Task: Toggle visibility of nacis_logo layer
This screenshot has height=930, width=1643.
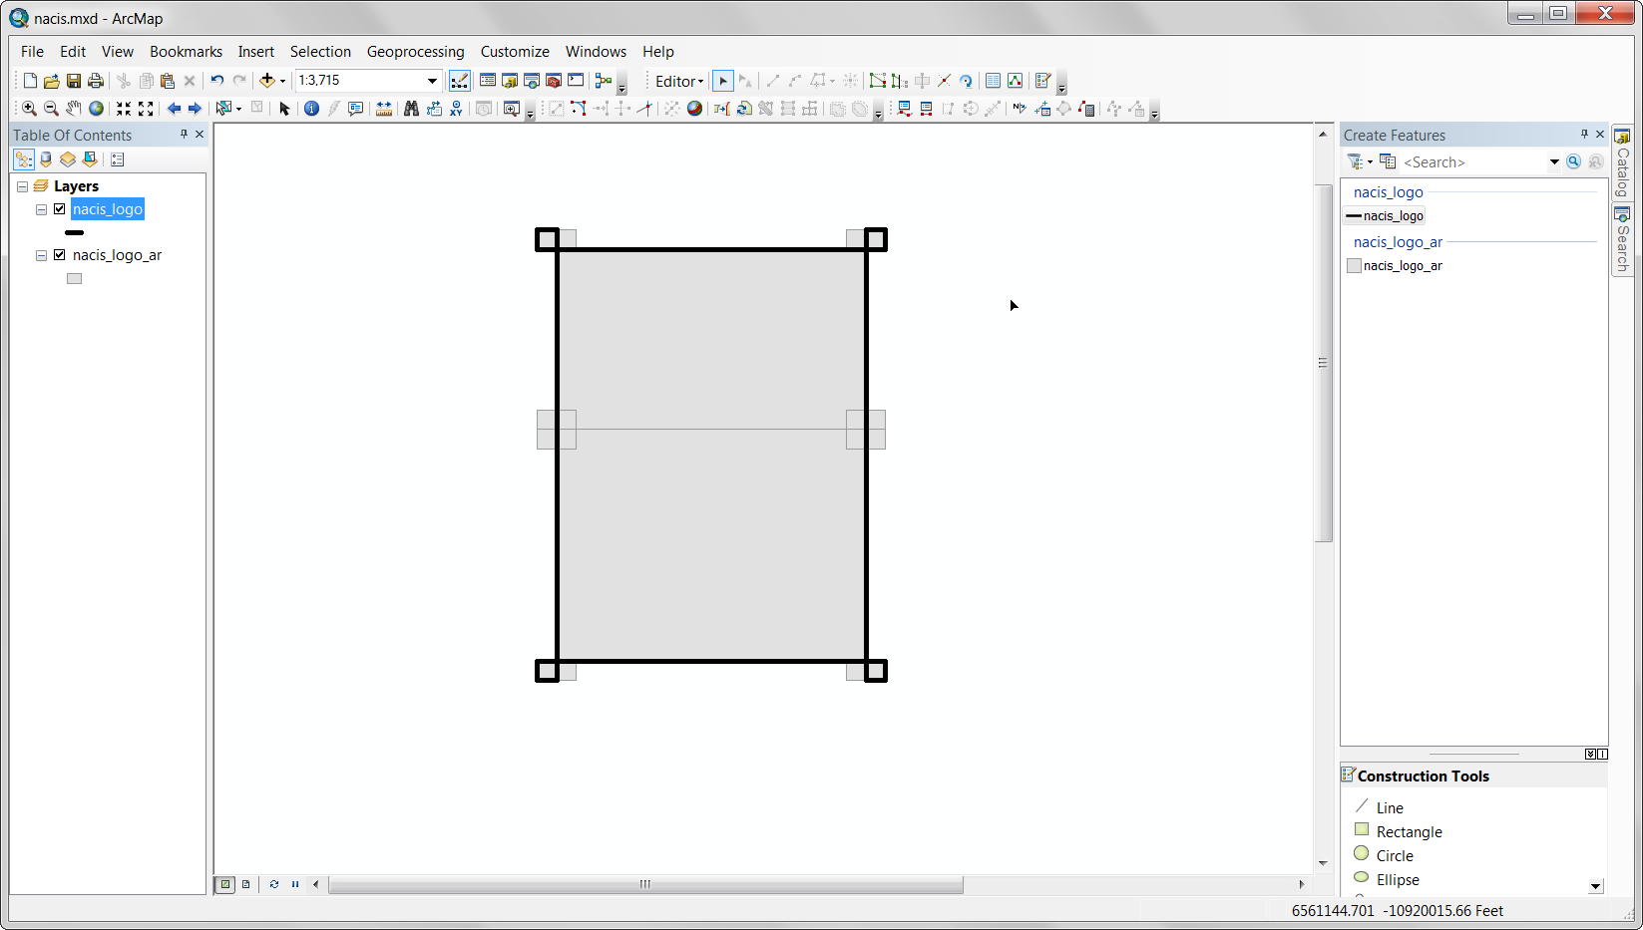Action: 60,209
